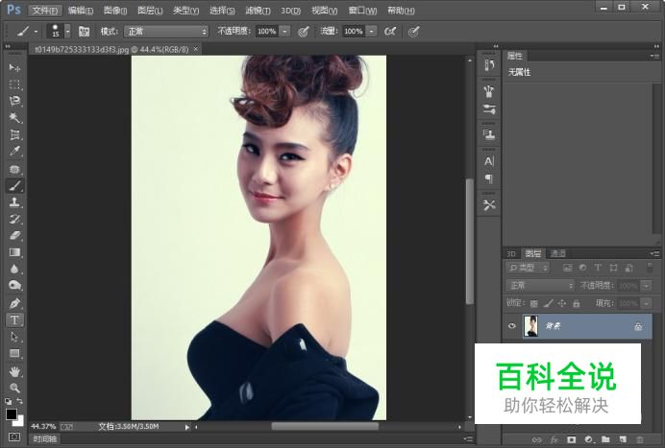Select the Clone Stamp tool
Screen dimensions: 665x448
coord(14,202)
